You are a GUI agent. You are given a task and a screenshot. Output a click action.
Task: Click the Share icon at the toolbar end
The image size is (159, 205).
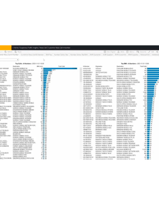coord(157,52)
